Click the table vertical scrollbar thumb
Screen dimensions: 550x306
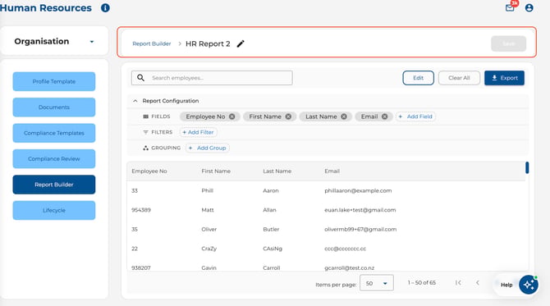coord(527,167)
